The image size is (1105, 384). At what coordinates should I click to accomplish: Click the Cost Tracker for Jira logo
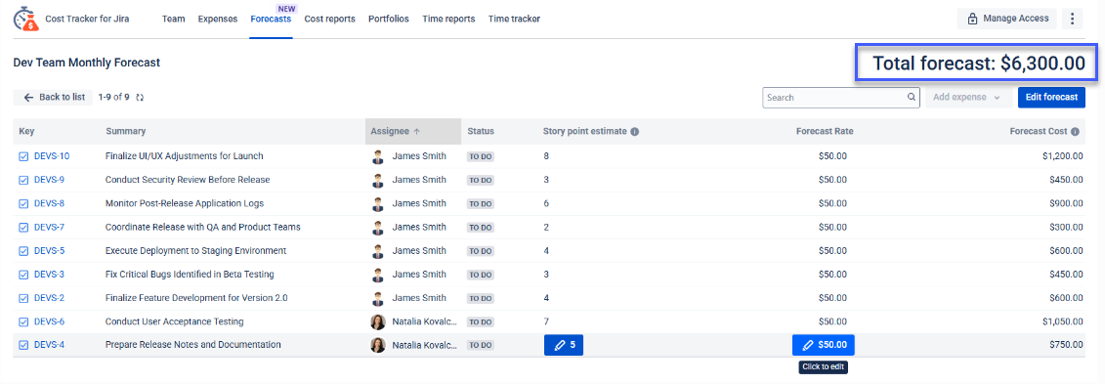click(26, 19)
